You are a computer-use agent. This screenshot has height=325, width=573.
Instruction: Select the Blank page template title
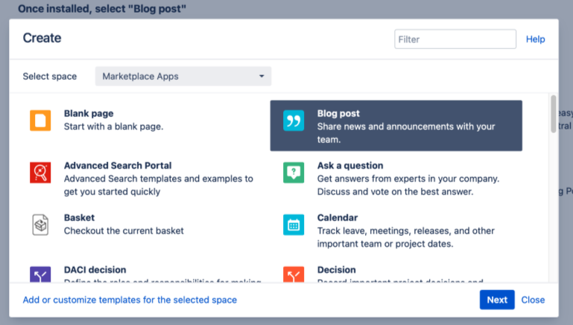click(x=89, y=114)
